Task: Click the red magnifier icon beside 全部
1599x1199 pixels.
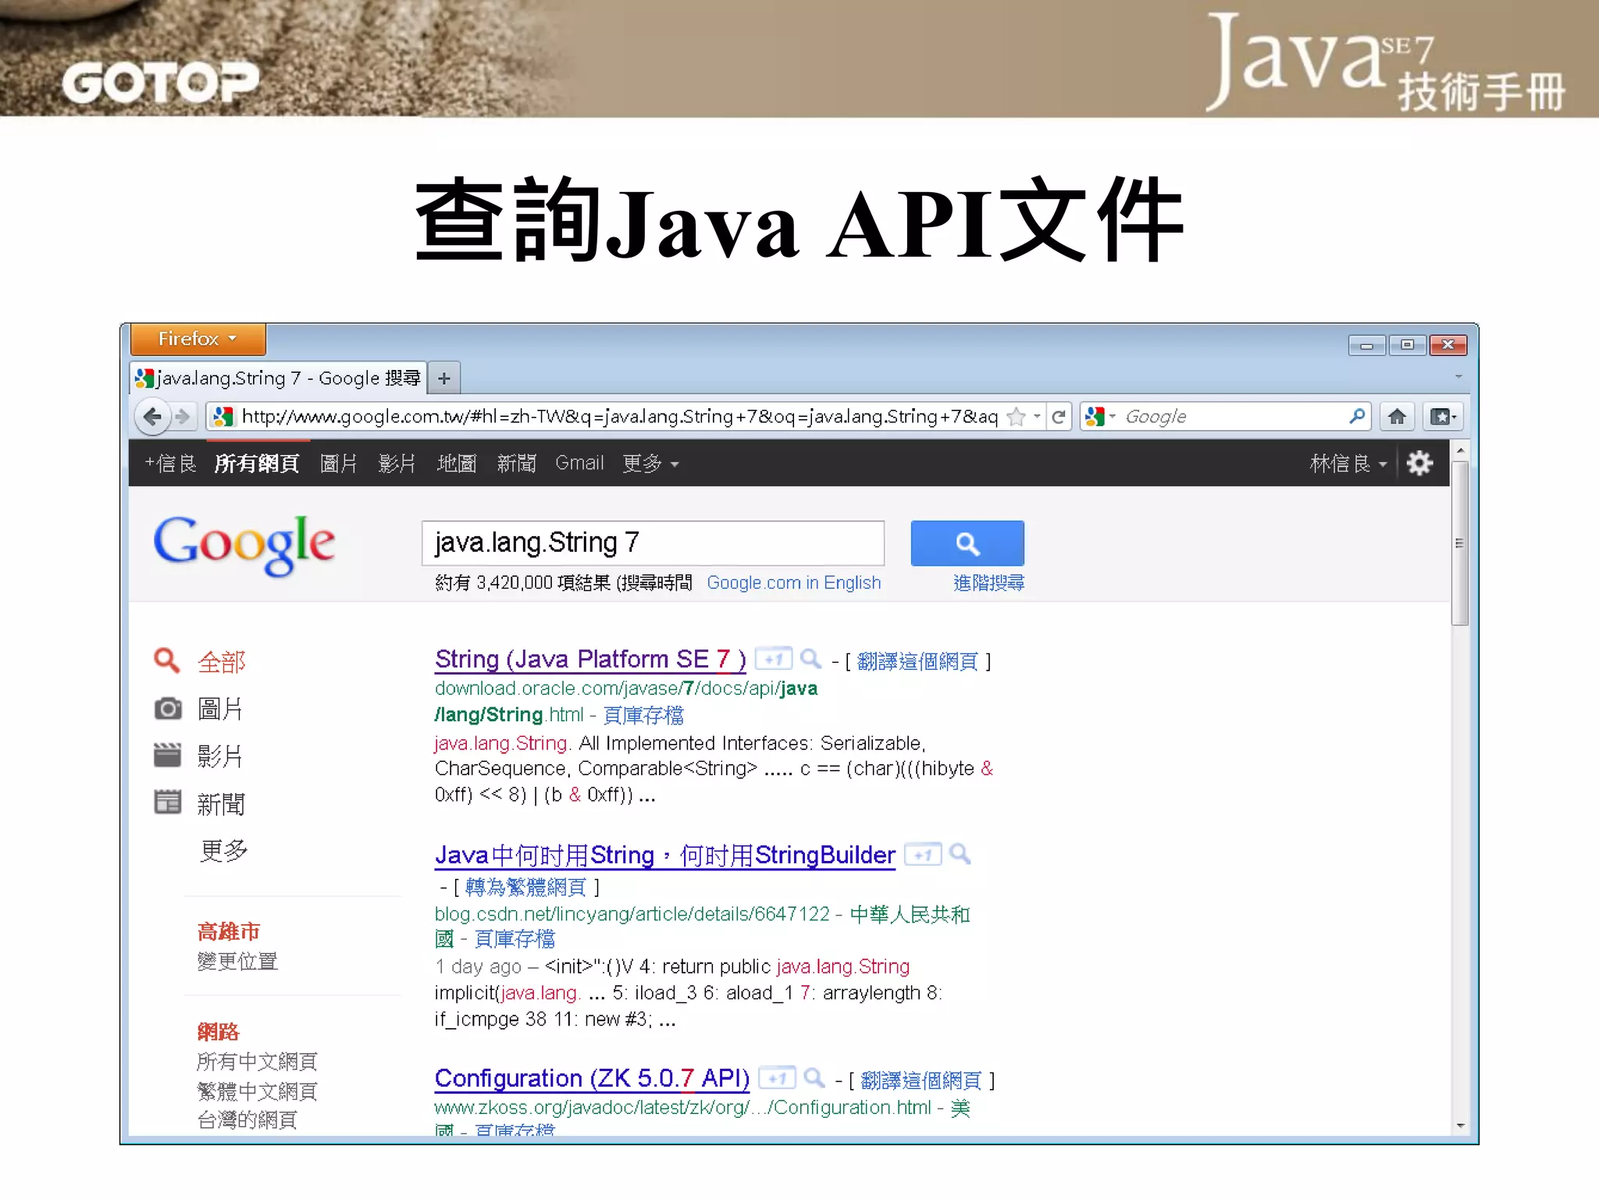Action: (166, 661)
